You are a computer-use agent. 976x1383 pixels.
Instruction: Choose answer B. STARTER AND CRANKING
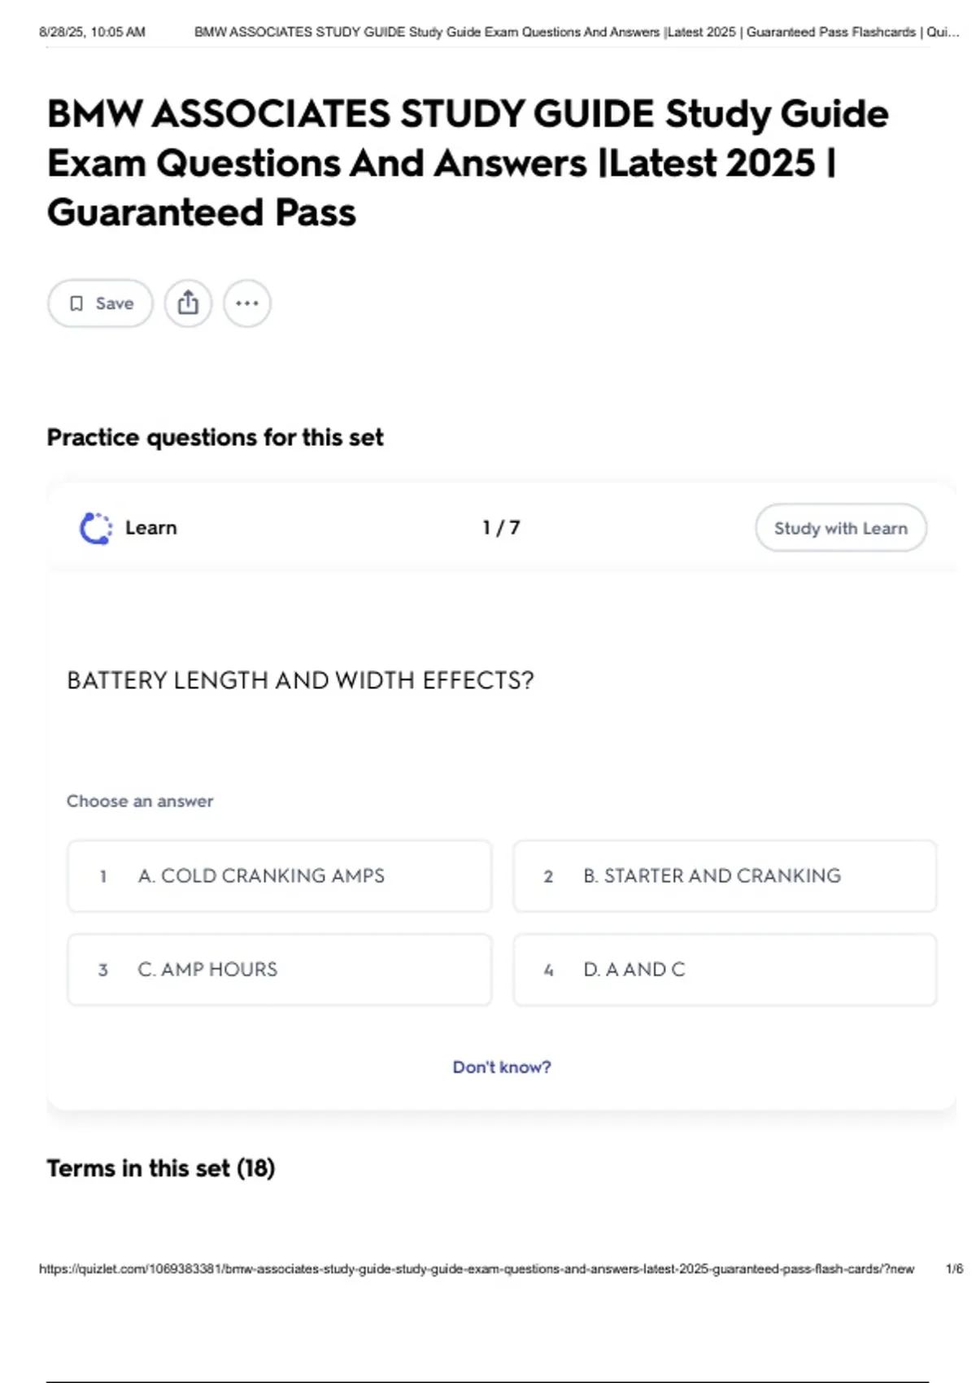click(724, 876)
